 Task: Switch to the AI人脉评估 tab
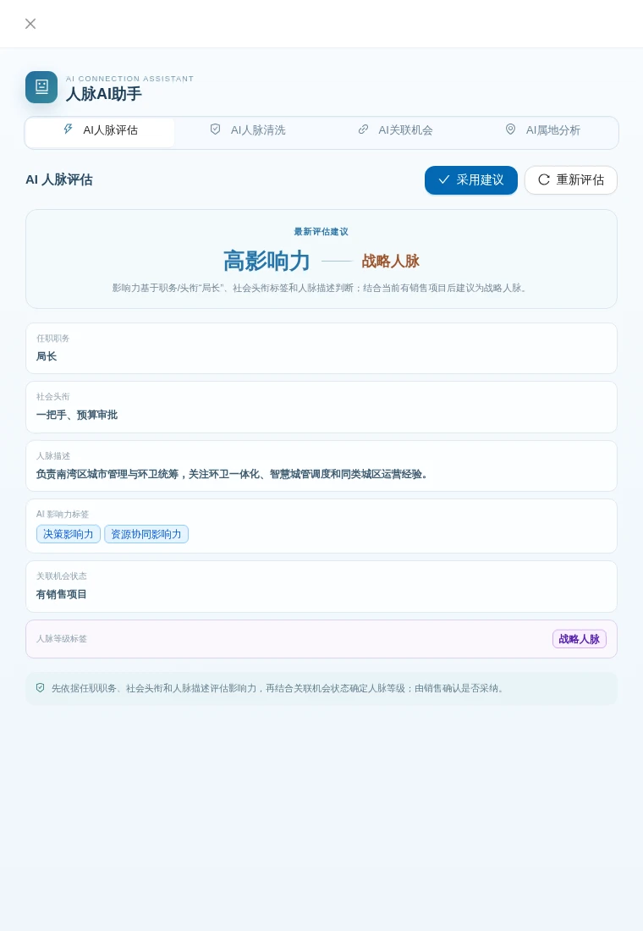101,132
